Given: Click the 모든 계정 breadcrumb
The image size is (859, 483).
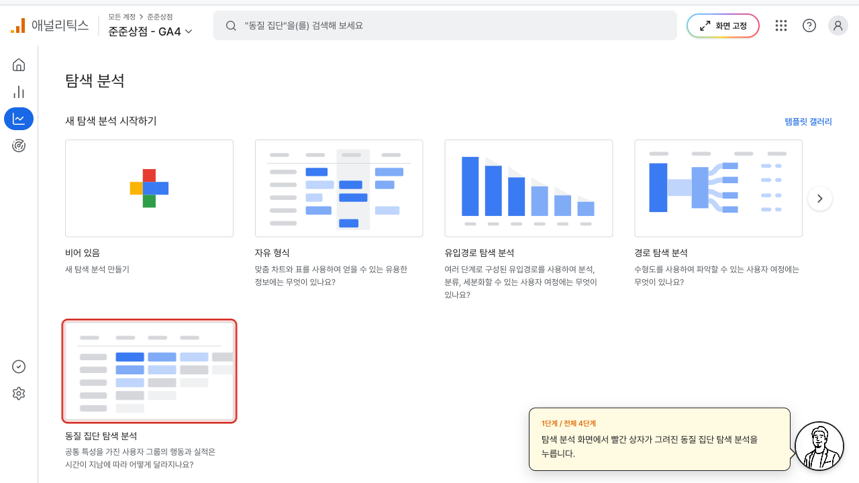Looking at the screenshot, I should click(x=121, y=17).
